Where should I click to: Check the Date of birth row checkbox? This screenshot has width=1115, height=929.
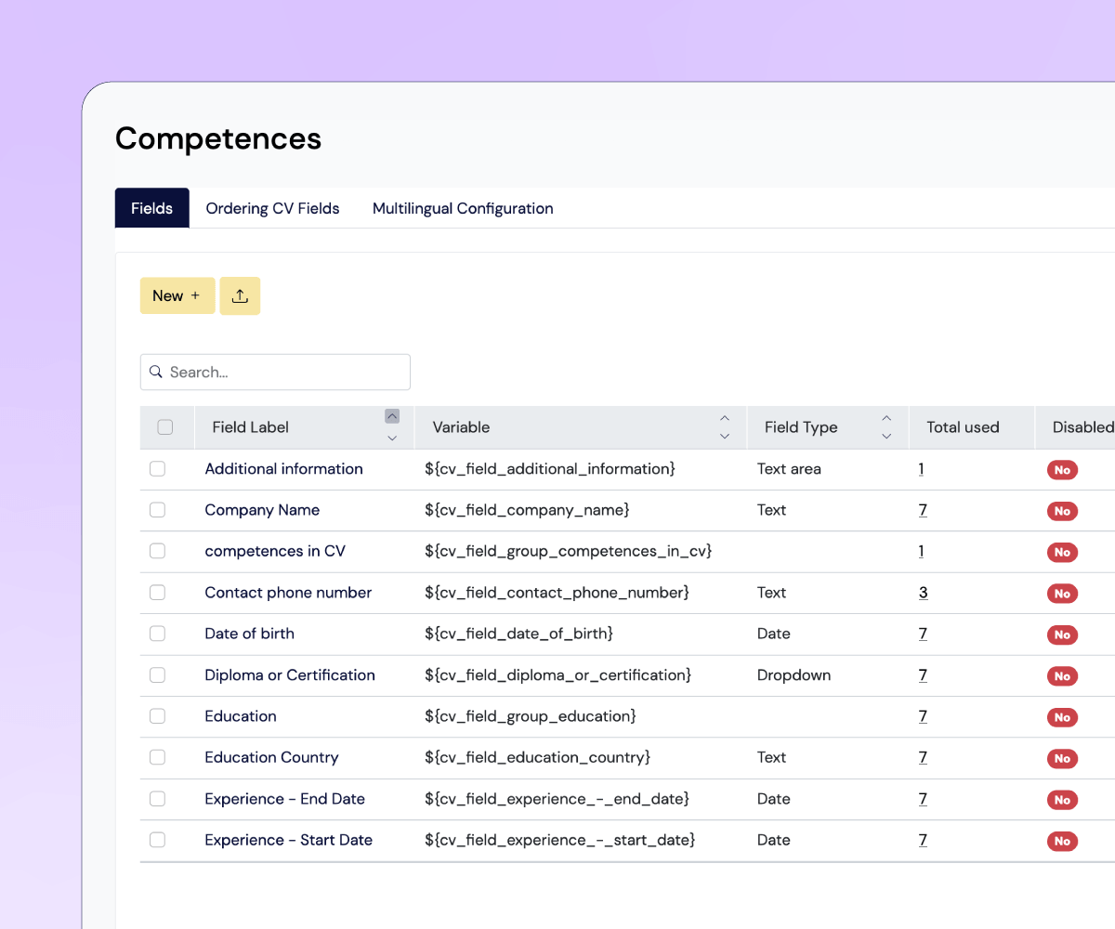(x=157, y=634)
